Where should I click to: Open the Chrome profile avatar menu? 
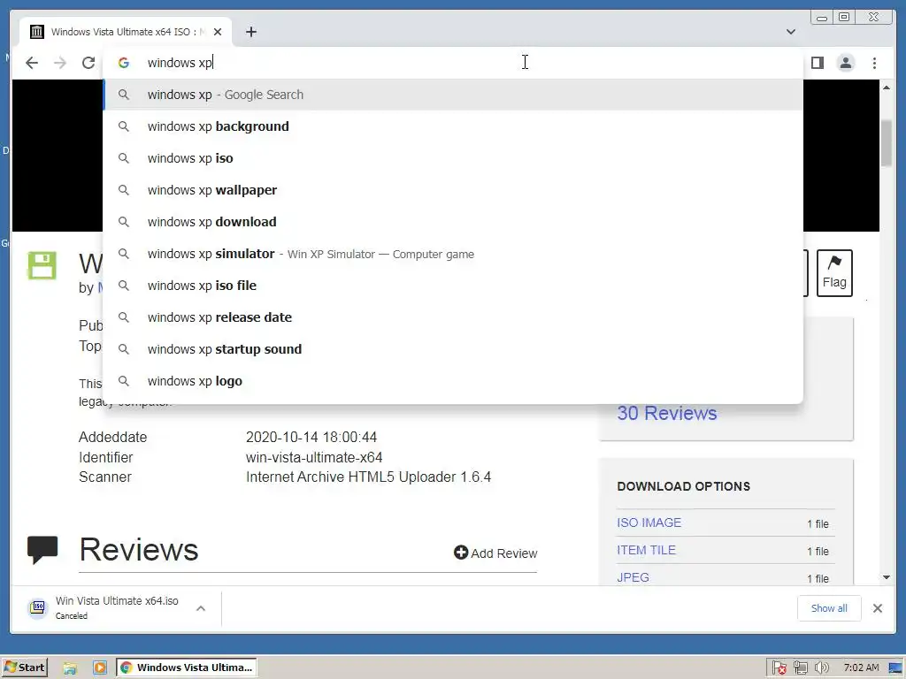(x=846, y=63)
